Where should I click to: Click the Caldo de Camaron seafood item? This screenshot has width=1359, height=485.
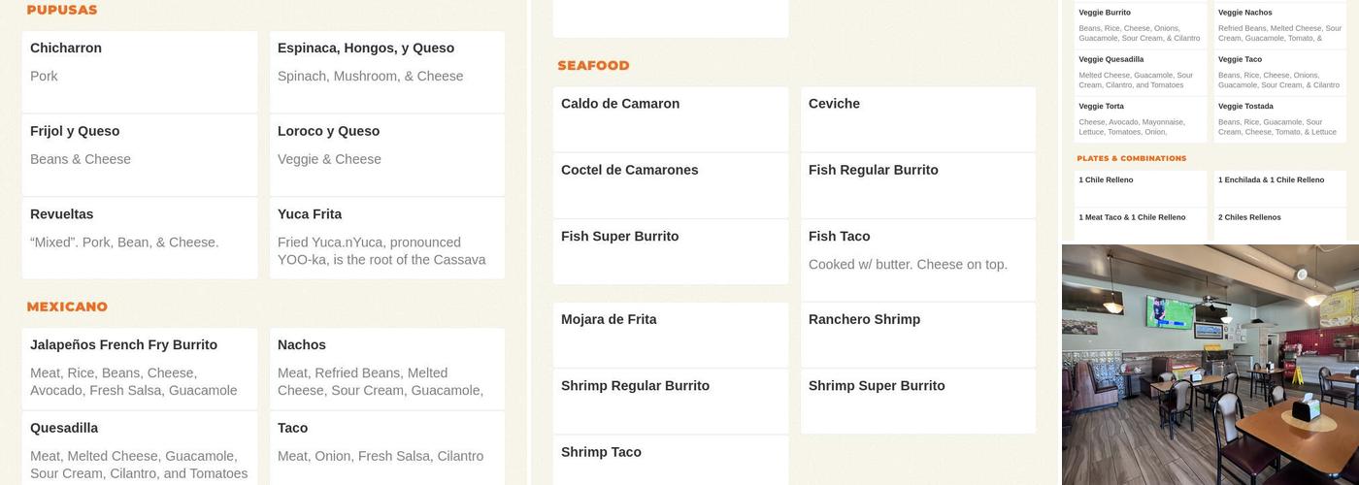click(671, 118)
